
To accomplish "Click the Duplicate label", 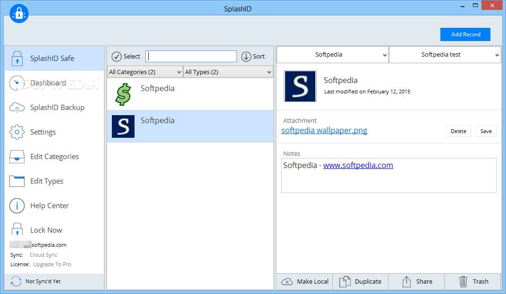I will tap(368, 281).
